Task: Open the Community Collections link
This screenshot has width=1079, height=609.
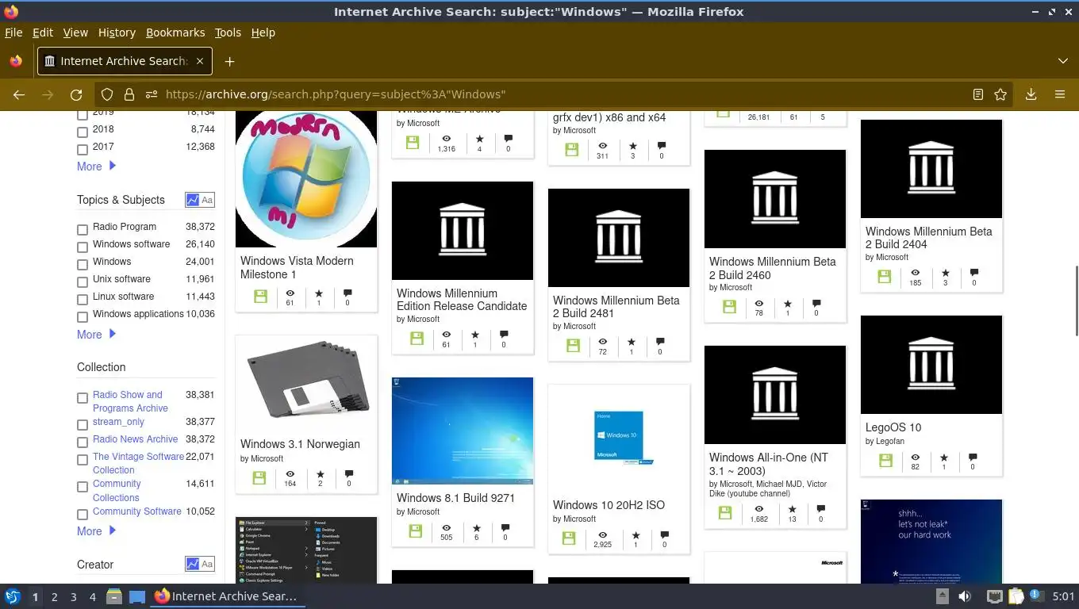Action: pos(117,491)
